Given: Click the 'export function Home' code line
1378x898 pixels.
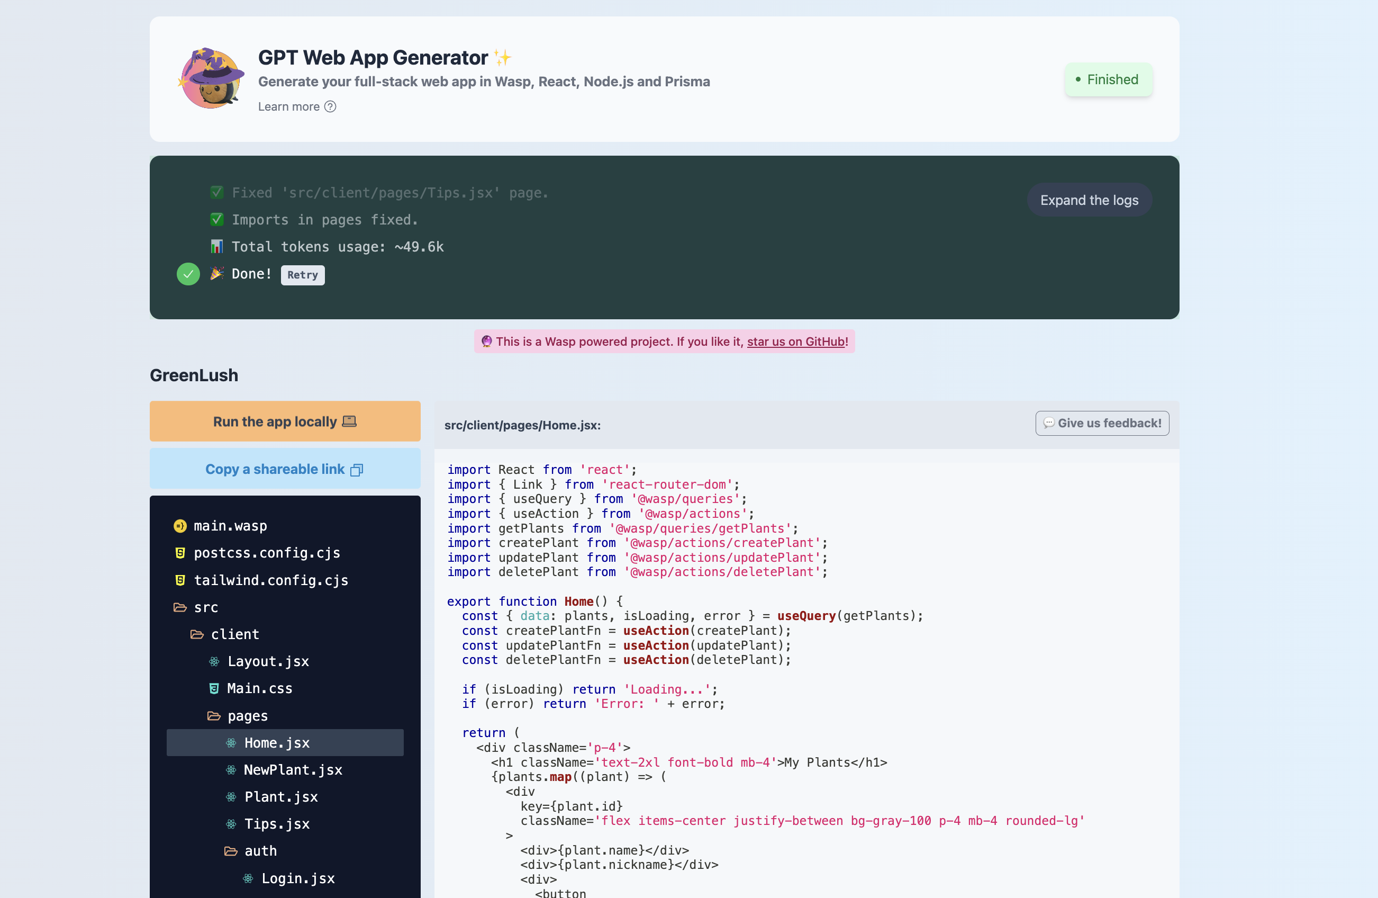Looking at the screenshot, I should 534,601.
